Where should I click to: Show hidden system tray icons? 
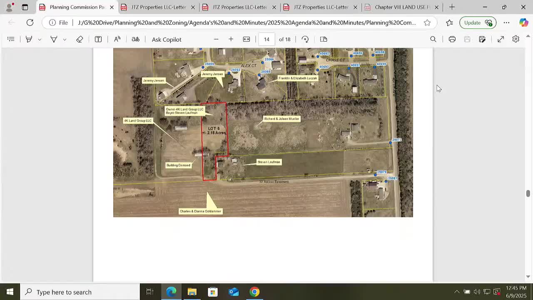[x=457, y=292]
